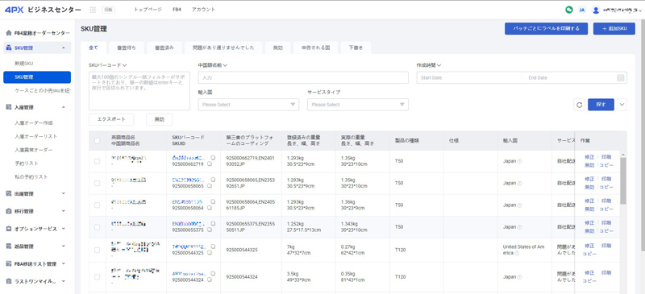Click the green chat icon in the top bar
Screen dimensions: 645x294
click(569, 10)
